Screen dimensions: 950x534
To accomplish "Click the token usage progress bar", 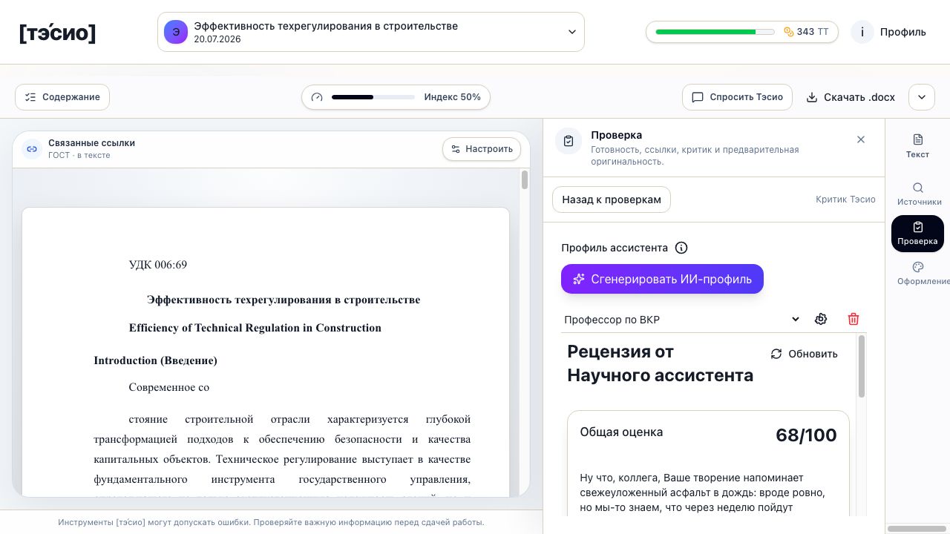I will pyautogui.click(x=715, y=32).
